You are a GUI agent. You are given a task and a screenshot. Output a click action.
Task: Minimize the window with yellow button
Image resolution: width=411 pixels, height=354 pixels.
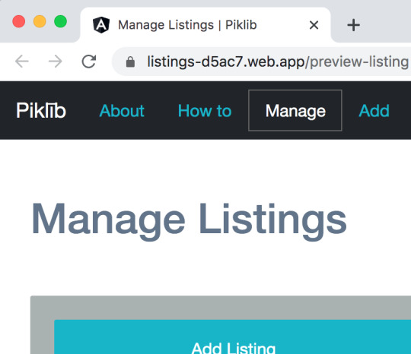40,21
